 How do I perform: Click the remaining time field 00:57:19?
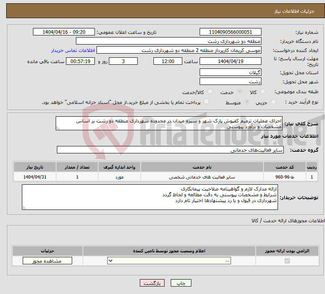[x=80, y=61]
